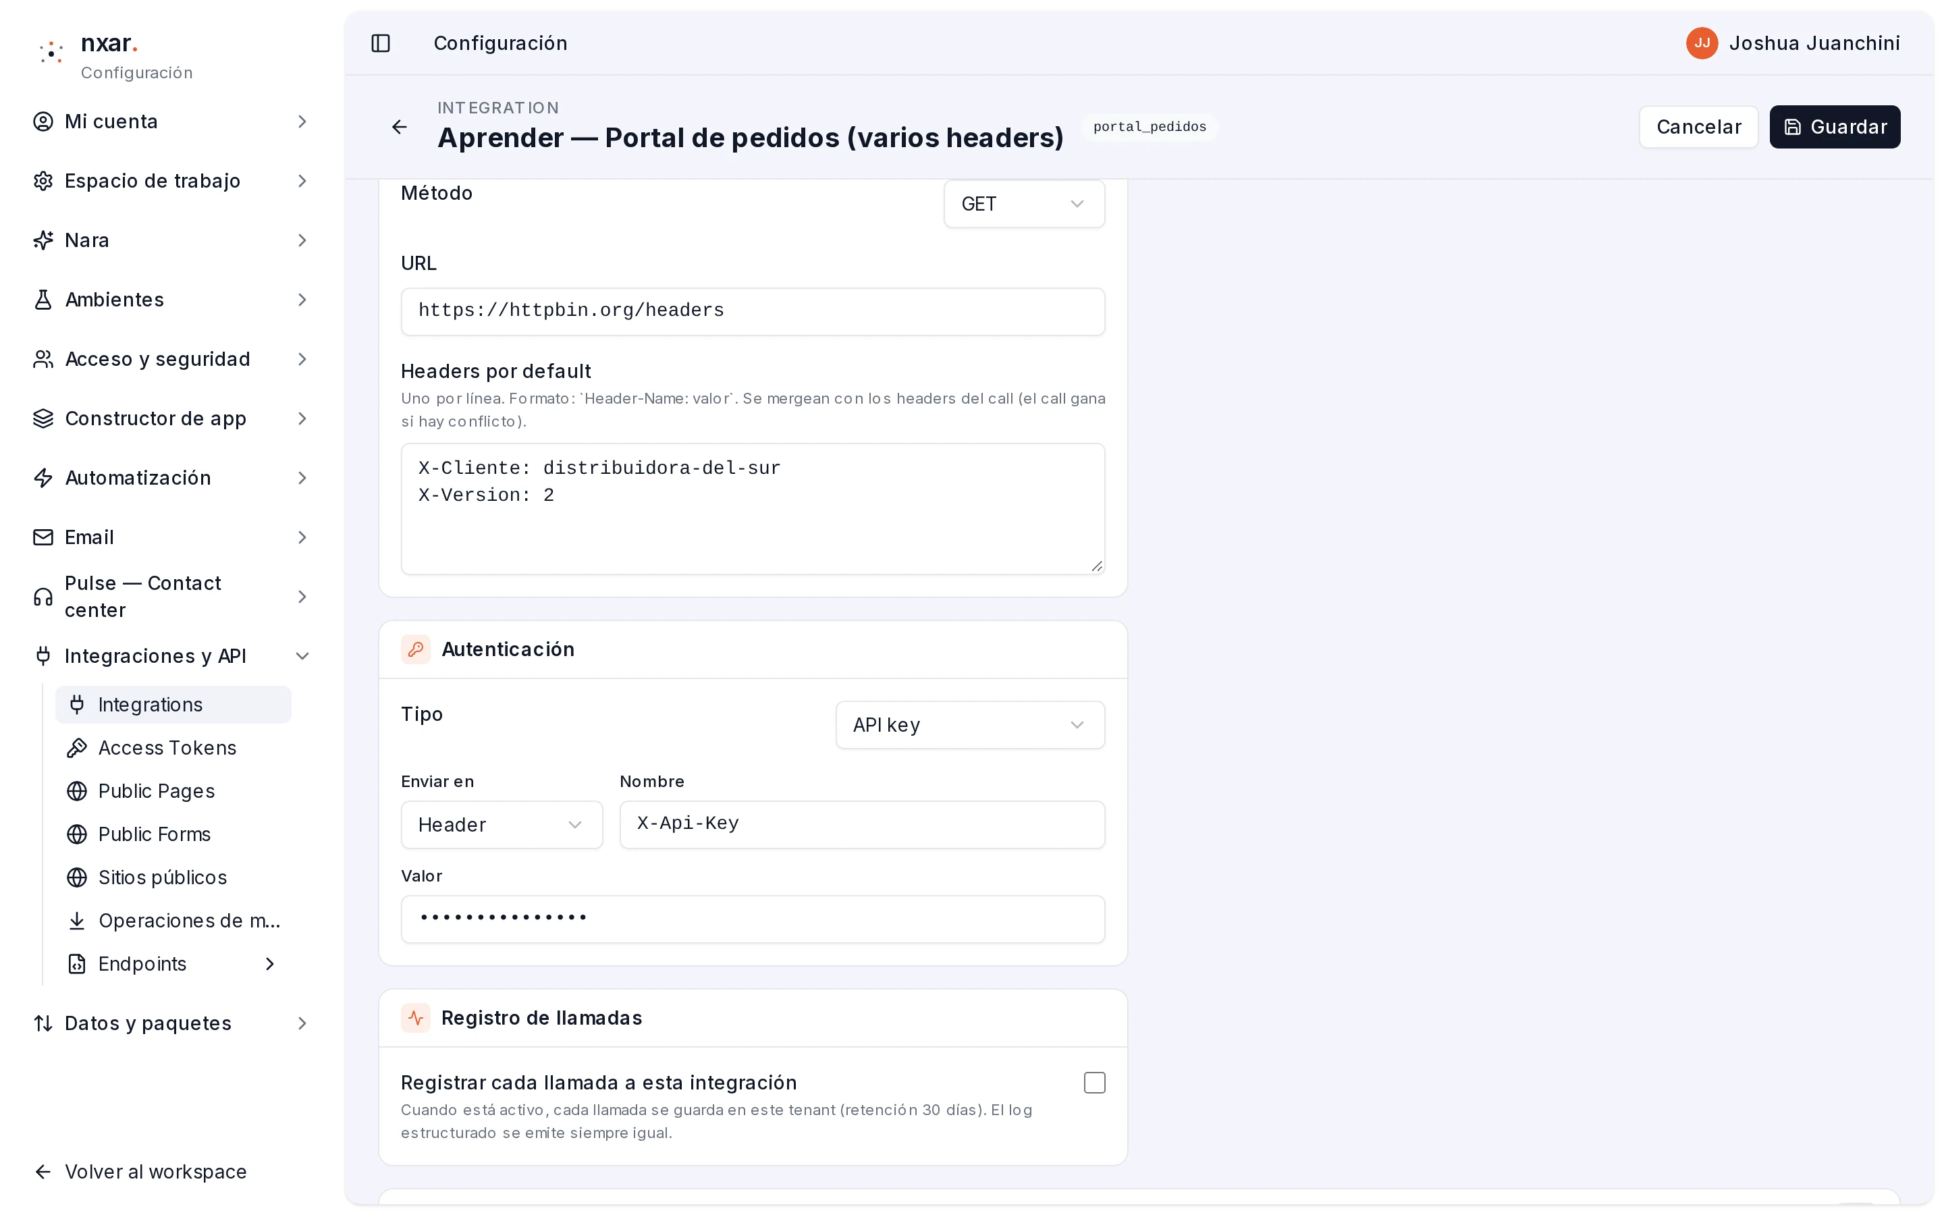Viewport: 1944px width, 1215px height.
Task: Click the Mi cuenta person icon
Action: (43, 122)
